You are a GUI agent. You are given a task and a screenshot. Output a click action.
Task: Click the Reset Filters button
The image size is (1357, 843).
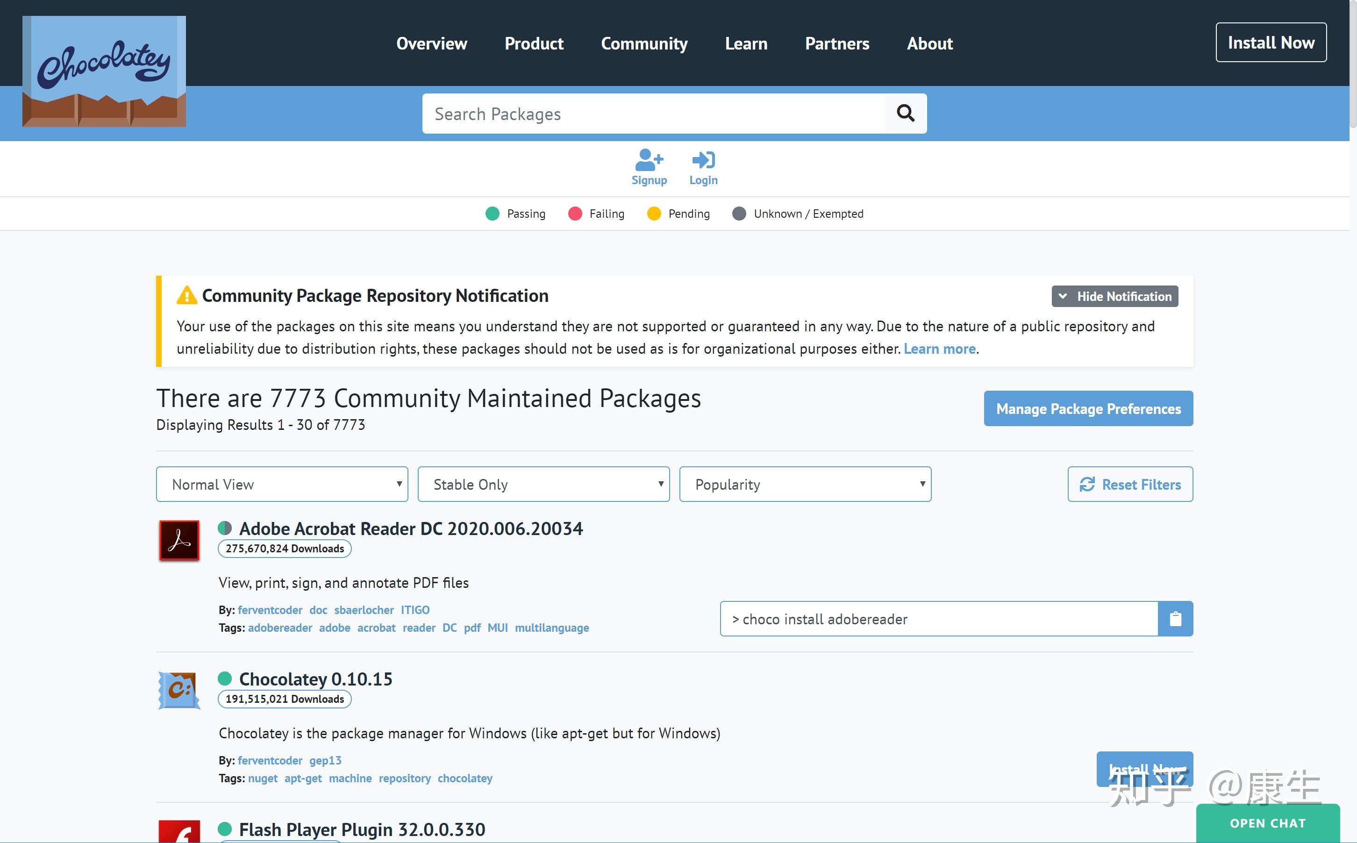1130,484
